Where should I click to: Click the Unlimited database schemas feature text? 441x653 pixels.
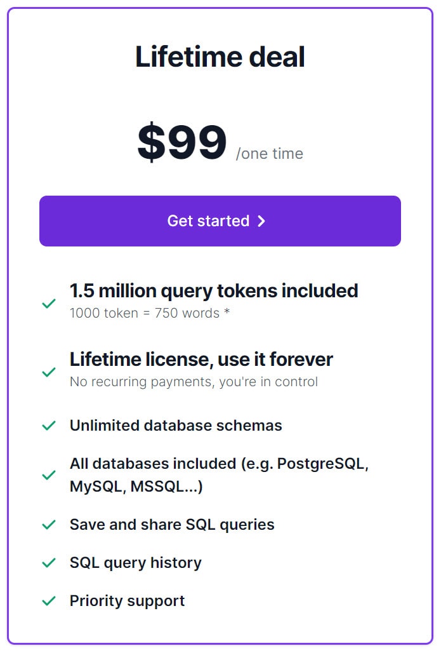(x=176, y=426)
